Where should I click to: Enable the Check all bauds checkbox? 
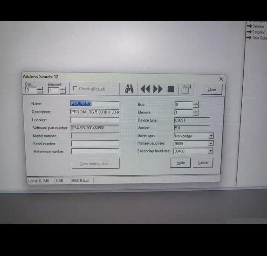75,89
